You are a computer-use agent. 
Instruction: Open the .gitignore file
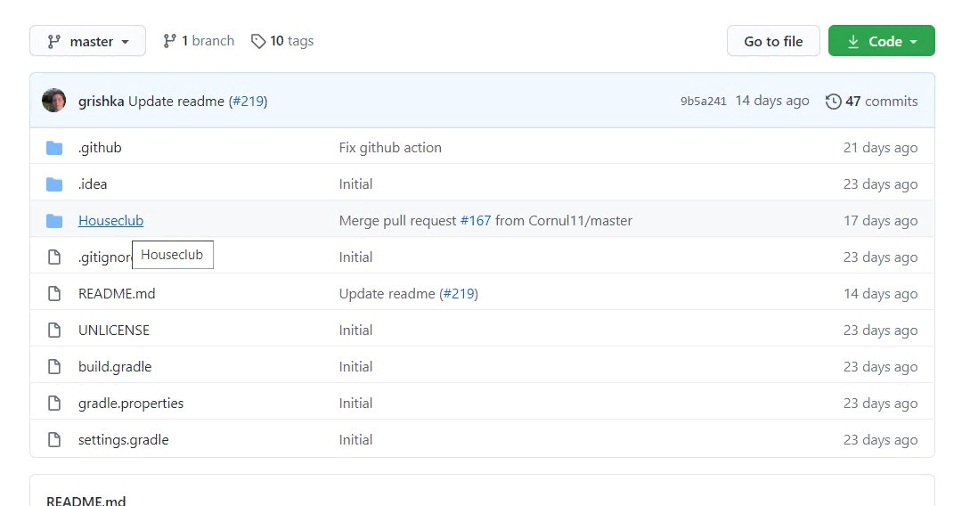click(104, 257)
